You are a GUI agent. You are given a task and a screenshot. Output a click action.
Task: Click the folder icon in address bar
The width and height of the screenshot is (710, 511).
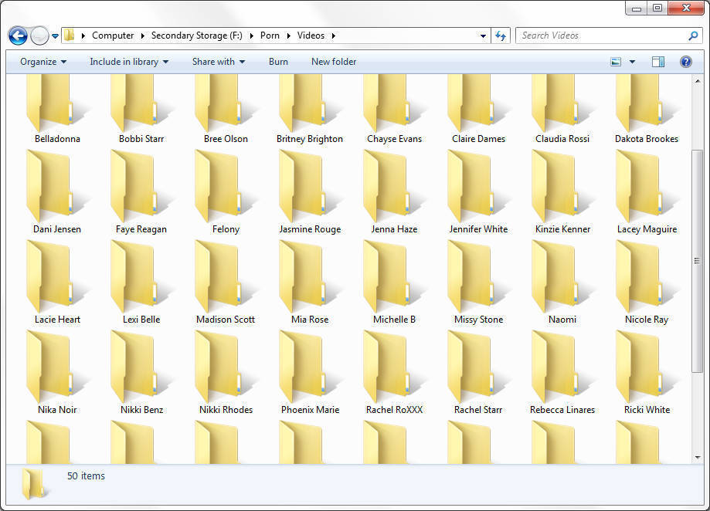[x=69, y=36]
